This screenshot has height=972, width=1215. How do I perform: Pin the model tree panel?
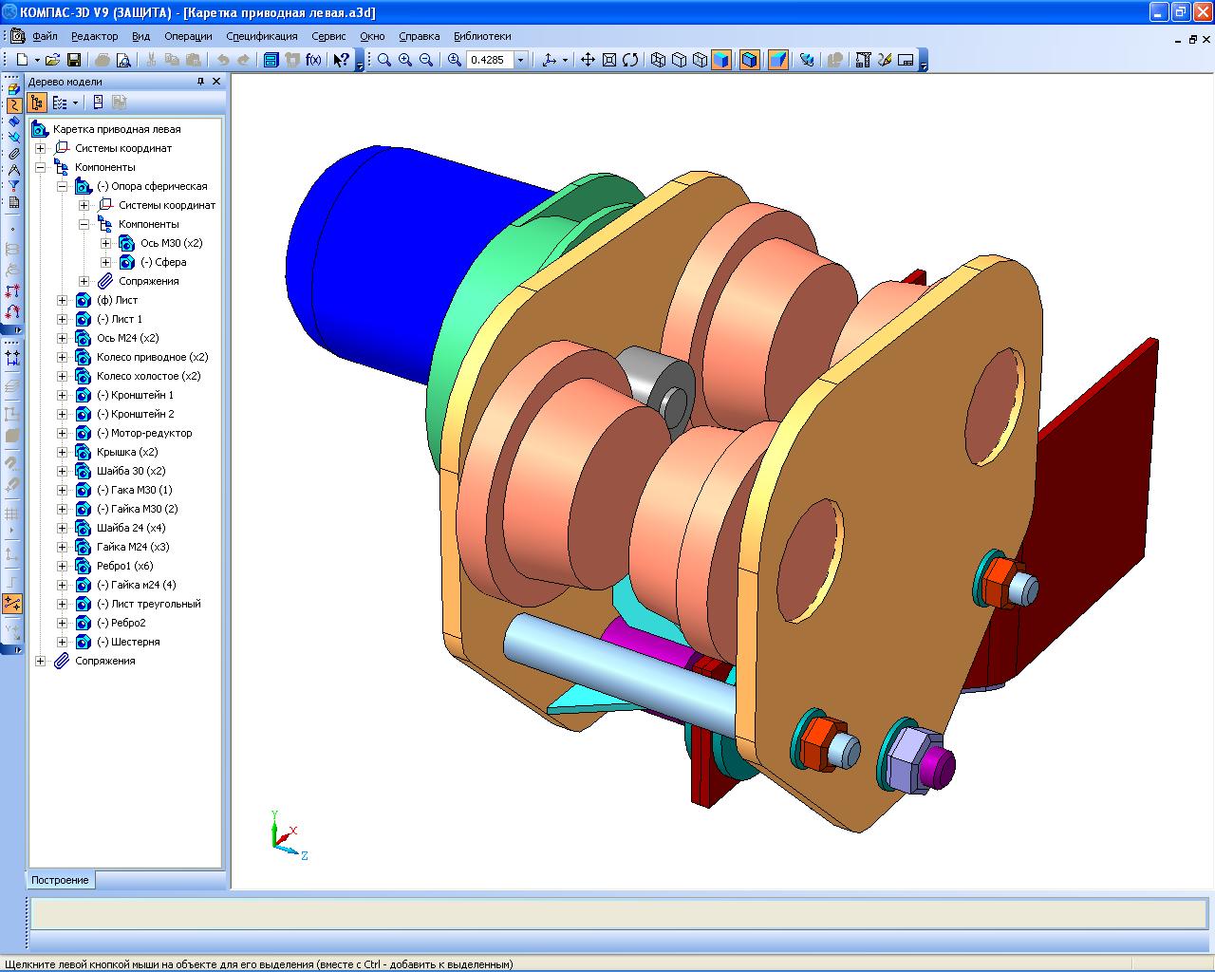(200, 82)
